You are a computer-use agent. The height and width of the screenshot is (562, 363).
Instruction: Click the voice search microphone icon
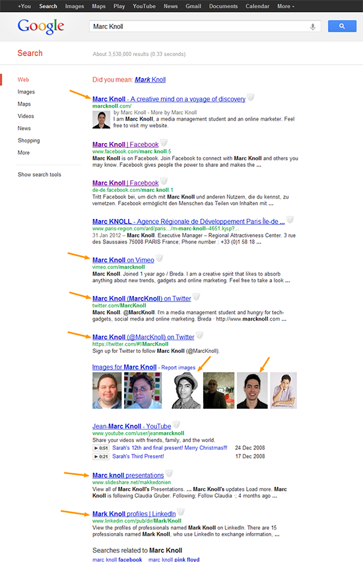tap(313, 26)
